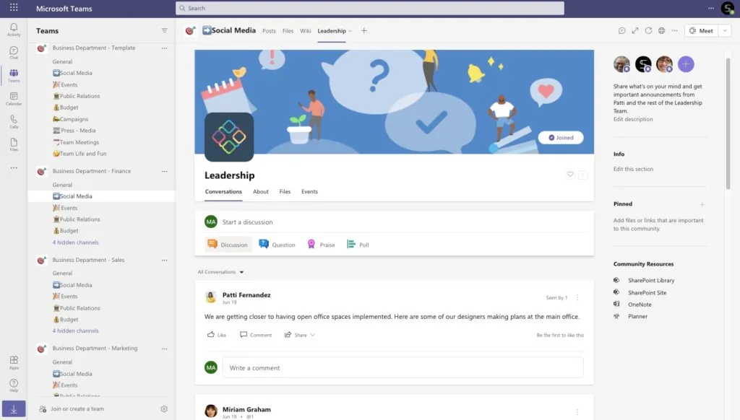
Task: Open Calls from the app rail
Action: [x=14, y=122]
